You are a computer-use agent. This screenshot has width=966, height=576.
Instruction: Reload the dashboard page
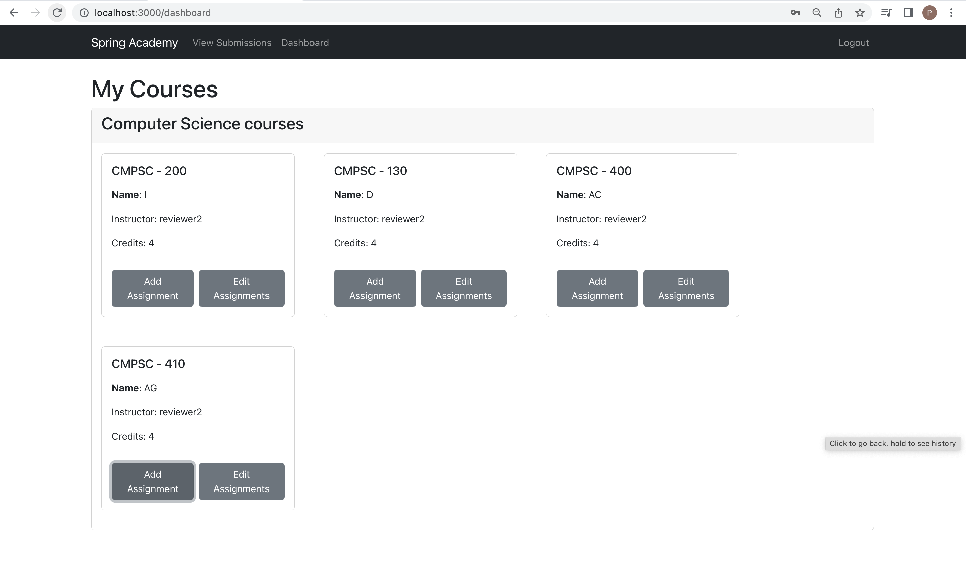point(57,12)
